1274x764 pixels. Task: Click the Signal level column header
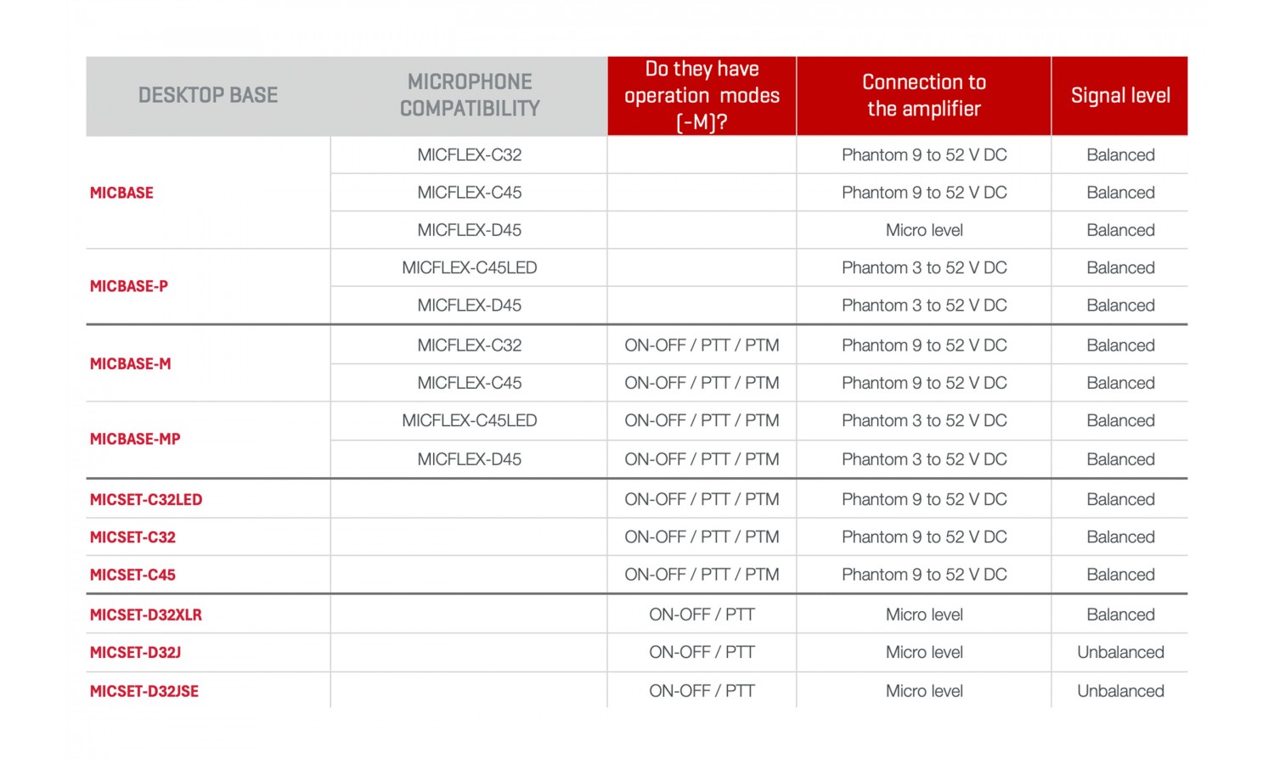pyautogui.click(x=1120, y=95)
